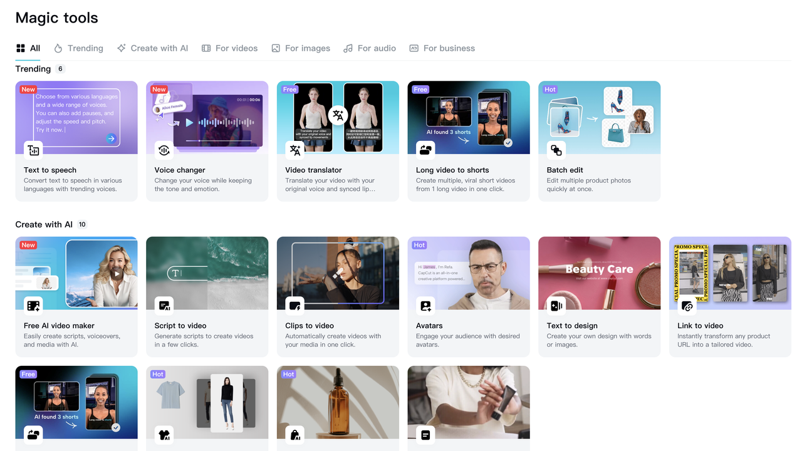Switch to the Trending tab
This screenshot has height=451, width=802.
pos(78,48)
